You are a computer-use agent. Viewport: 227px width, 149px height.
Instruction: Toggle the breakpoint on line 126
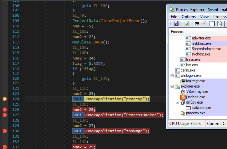tap(5, 110)
